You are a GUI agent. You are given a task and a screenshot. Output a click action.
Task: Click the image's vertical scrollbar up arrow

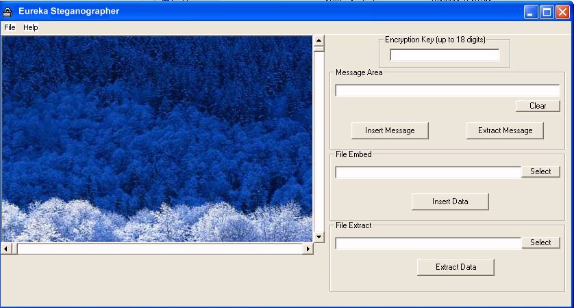point(319,40)
